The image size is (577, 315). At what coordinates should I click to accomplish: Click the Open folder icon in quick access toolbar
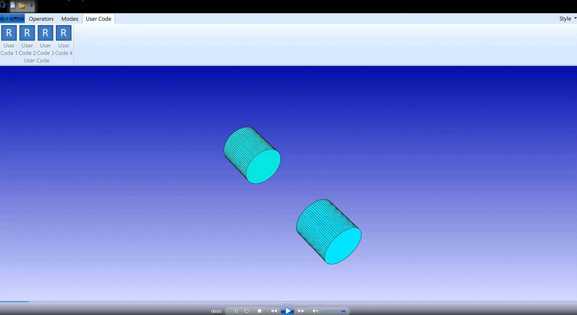(22, 6)
